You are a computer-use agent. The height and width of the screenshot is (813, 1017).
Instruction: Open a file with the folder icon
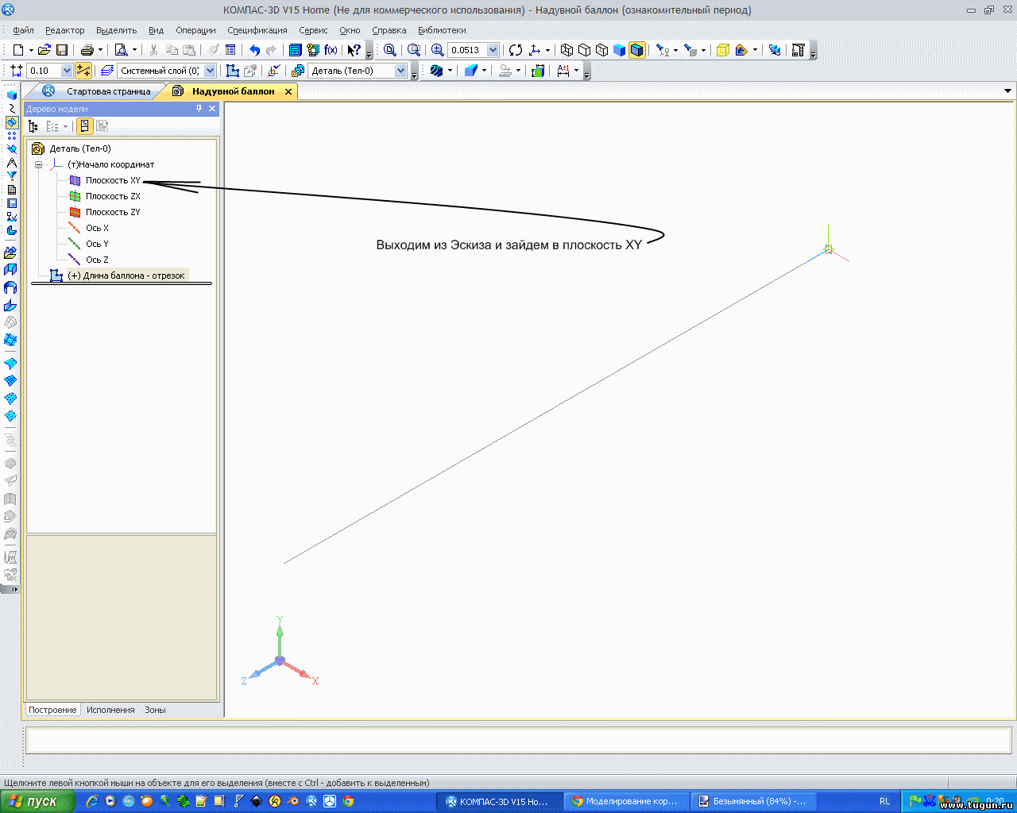click(44, 50)
